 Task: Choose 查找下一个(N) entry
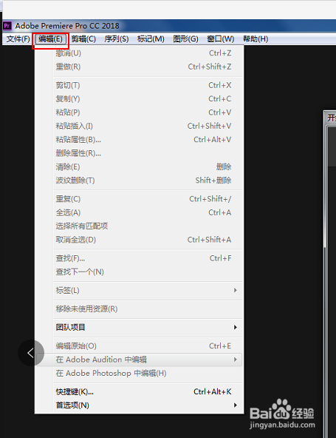(x=140, y=272)
